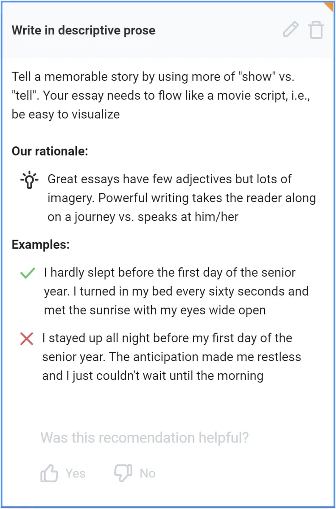The image size is (336, 509).
Task: Click the red X example icon
Action: (x=27, y=338)
